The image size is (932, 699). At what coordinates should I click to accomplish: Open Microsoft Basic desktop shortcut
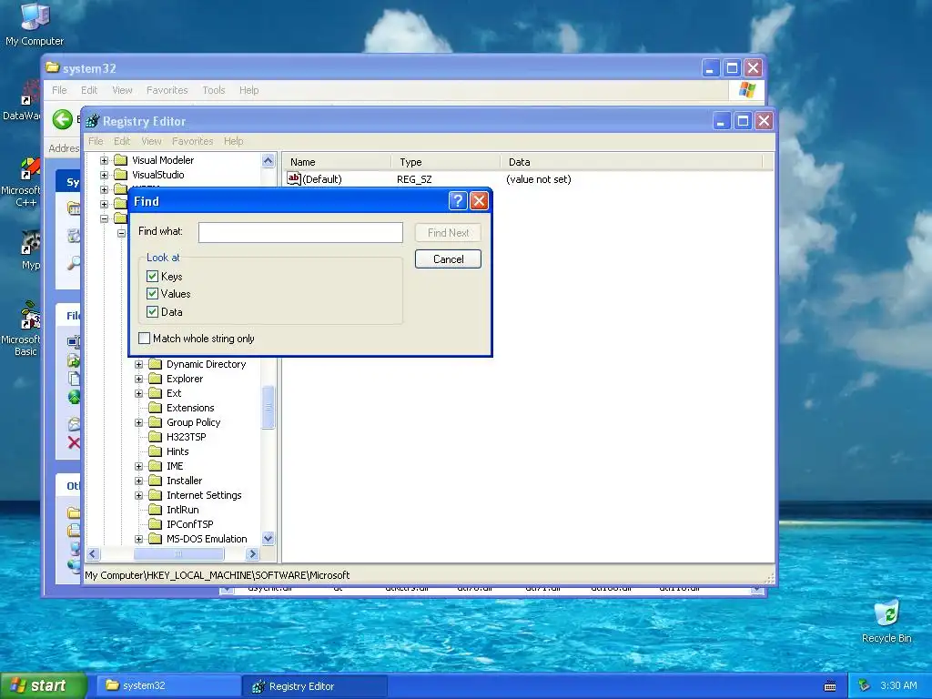[x=27, y=329]
